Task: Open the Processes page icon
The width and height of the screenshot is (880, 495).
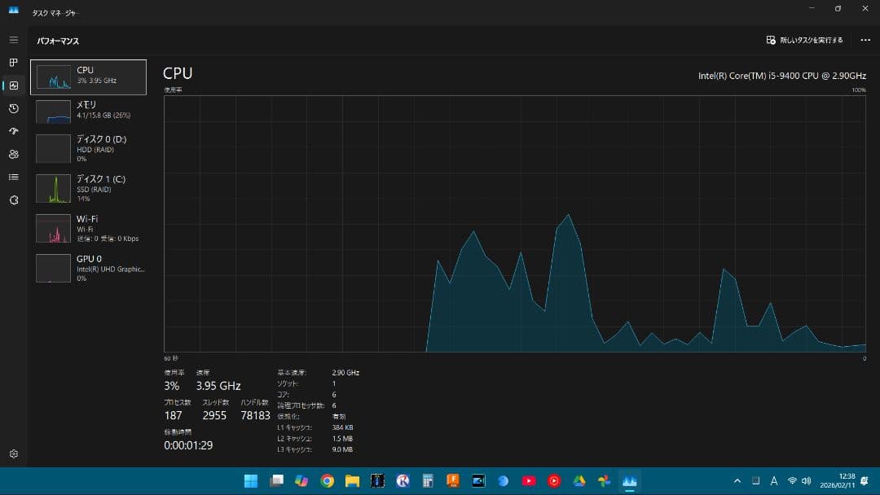Action: tap(13, 63)
